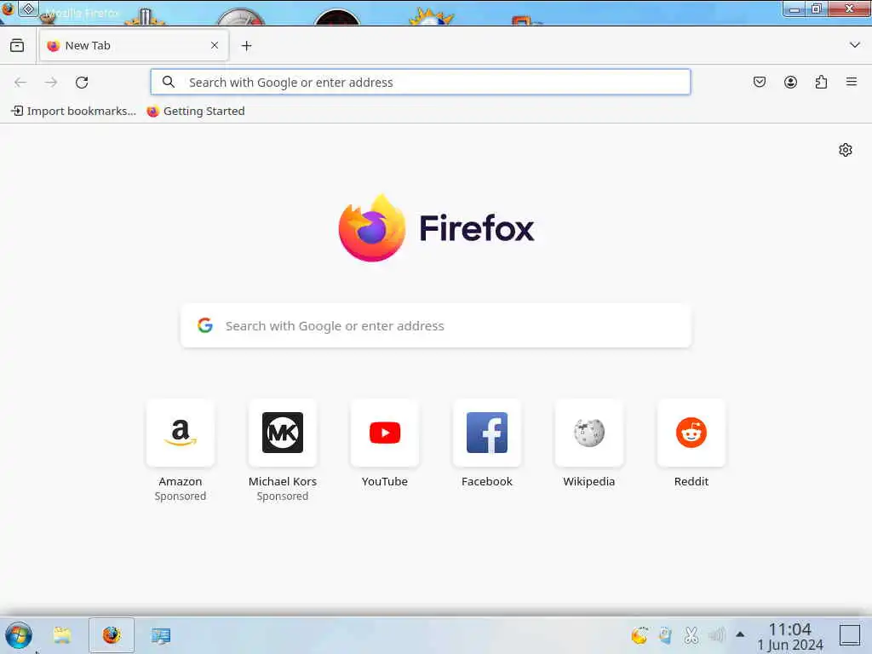Open the Wikipedia shortcut tile
The width and height of the screenshot is (872, 654).
(x=589, y=433)
